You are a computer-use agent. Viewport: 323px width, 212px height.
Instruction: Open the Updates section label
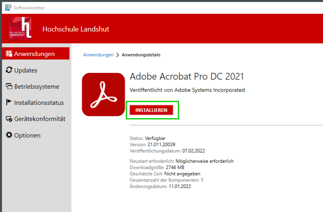[26, 70]
